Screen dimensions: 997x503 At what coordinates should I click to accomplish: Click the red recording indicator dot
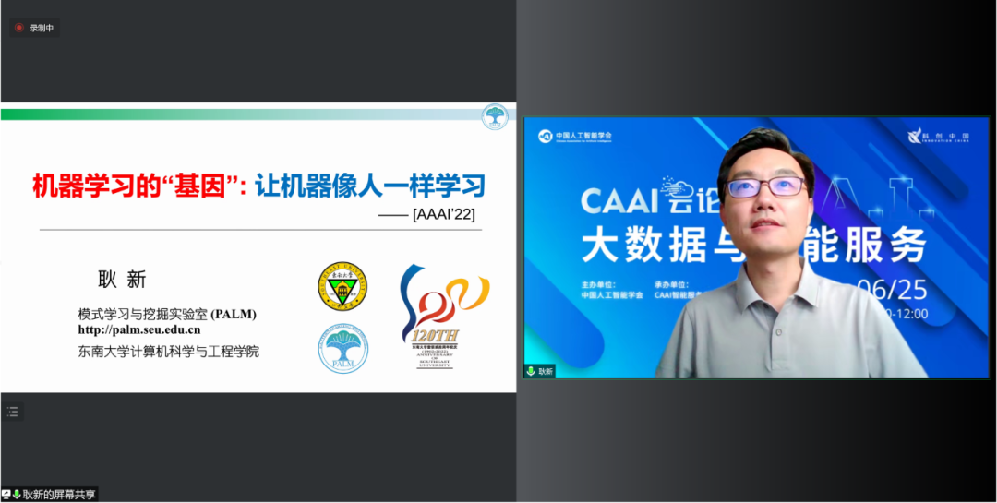click(20, 29)
